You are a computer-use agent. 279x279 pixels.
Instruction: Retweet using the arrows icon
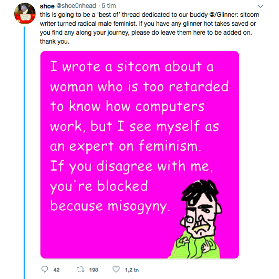[x=80, y=270]
